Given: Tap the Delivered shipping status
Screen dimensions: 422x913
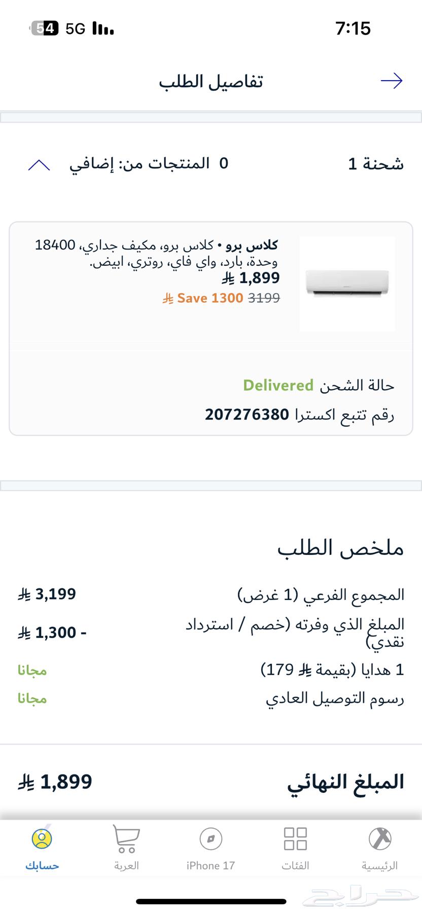Looking at the screenshot, I should (278, 385).
